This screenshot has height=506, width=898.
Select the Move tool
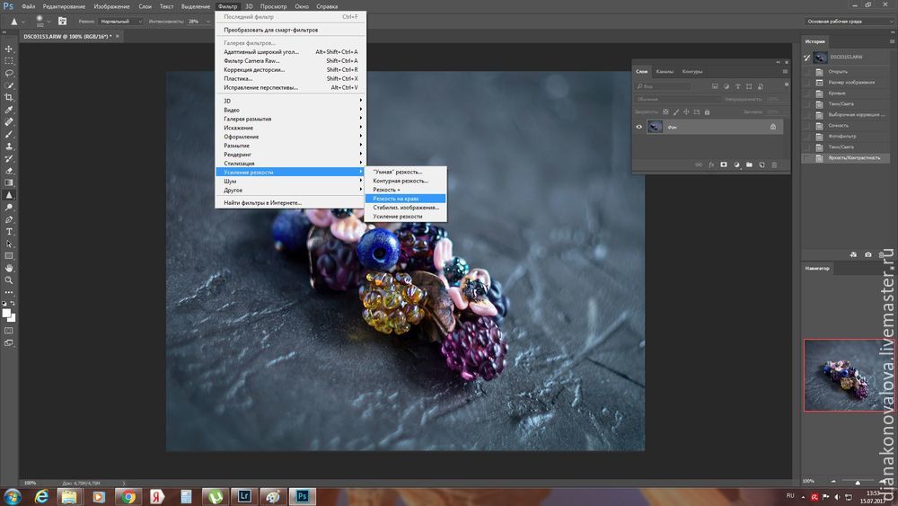[x=9, y=49]
